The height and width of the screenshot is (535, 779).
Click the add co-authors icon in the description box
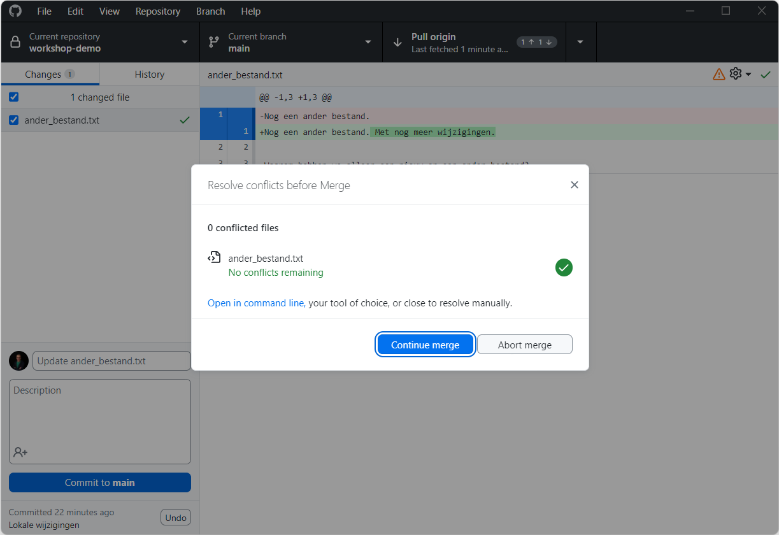click(x=20, y=452)
